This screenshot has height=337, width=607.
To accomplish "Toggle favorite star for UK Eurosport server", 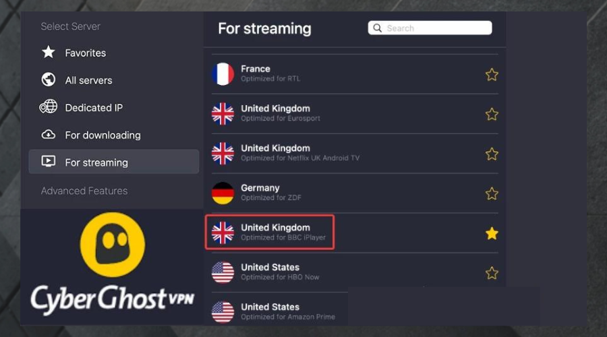I will pyautogui.click(x=492, y=114).
